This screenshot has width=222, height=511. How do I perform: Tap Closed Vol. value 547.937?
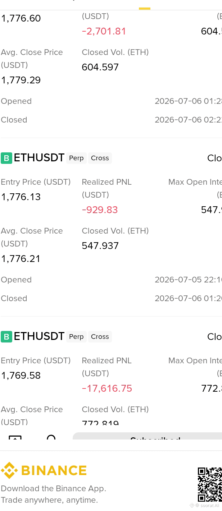[x=100, y=246]
